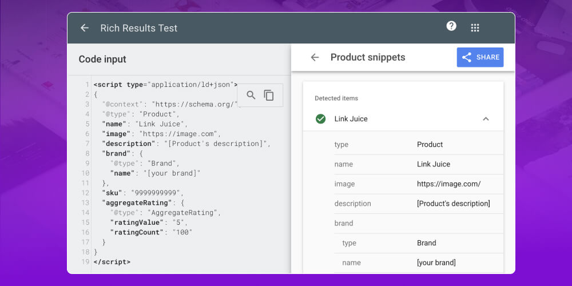The width and height of the screenshot is (572, 286).
Task: Open the Google apps grid icon
Action: pos(475,28)
